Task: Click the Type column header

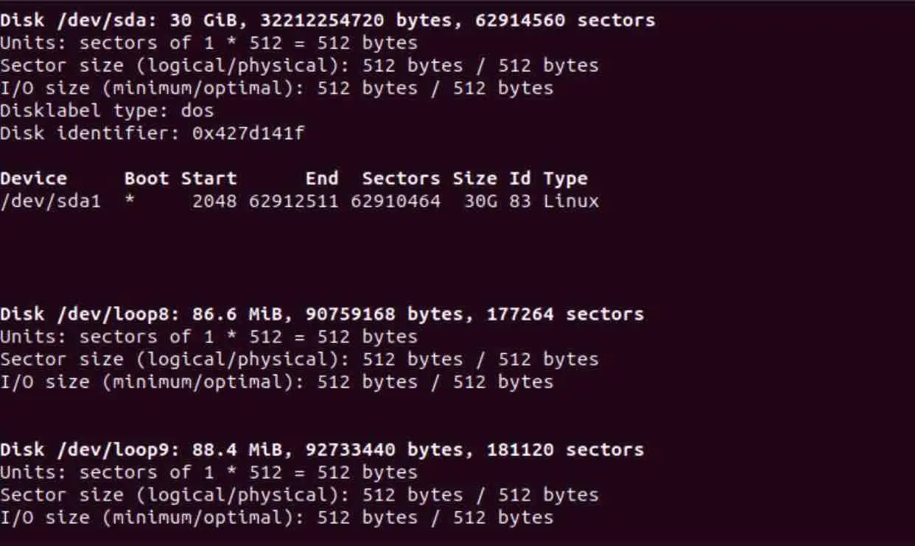Action: (565, 178)
